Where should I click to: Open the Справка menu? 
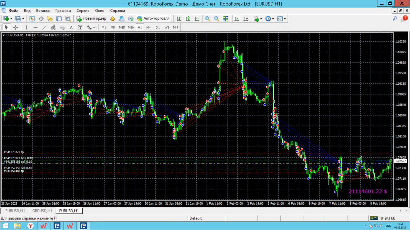118,10
